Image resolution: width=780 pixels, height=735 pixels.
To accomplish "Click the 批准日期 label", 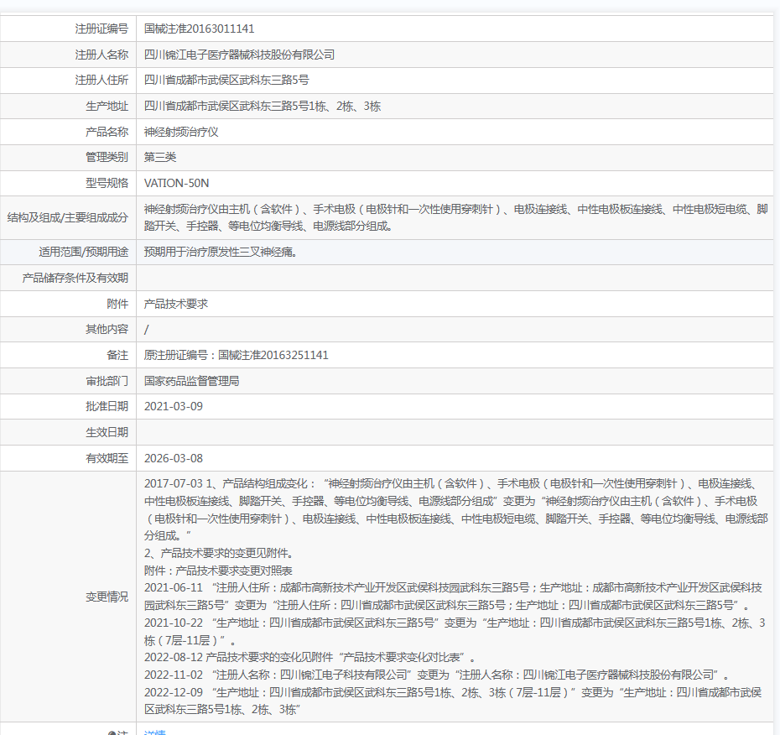I will point(107,407).
